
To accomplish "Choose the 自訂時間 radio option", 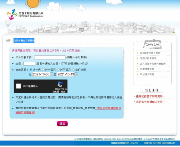I will 73,69.
